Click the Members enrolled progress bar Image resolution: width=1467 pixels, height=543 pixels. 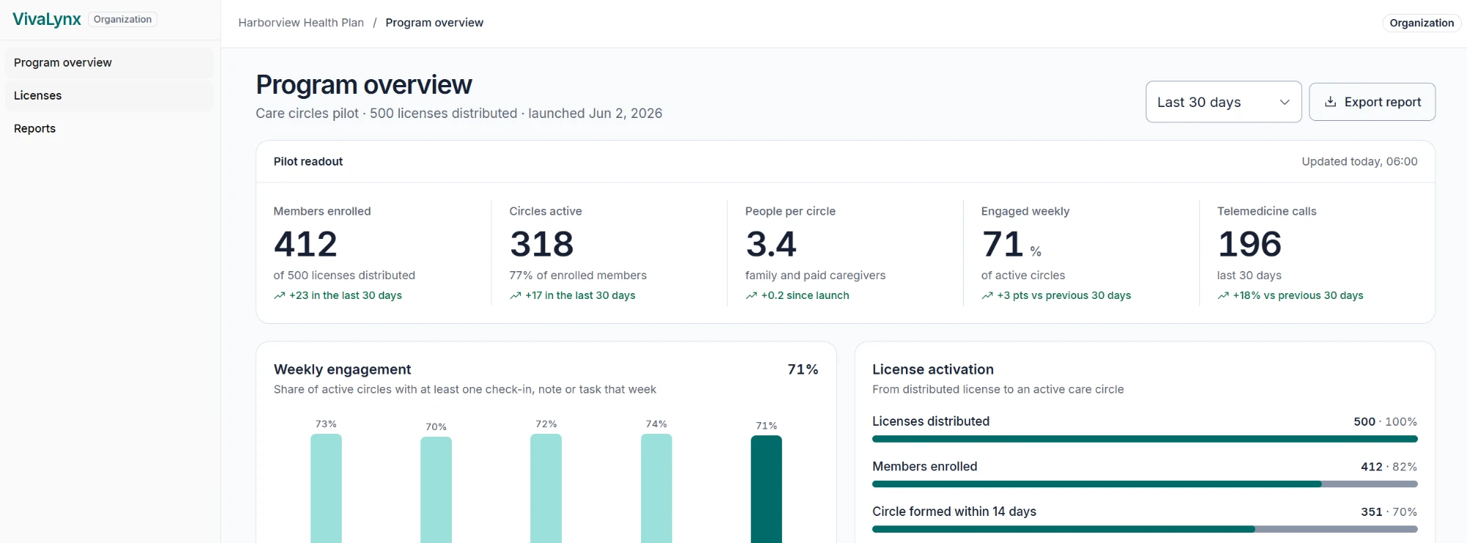click(1144, 484)
